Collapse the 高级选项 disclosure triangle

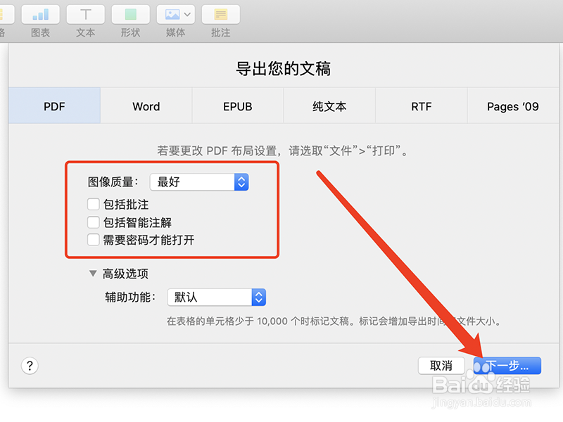(94, 274)
